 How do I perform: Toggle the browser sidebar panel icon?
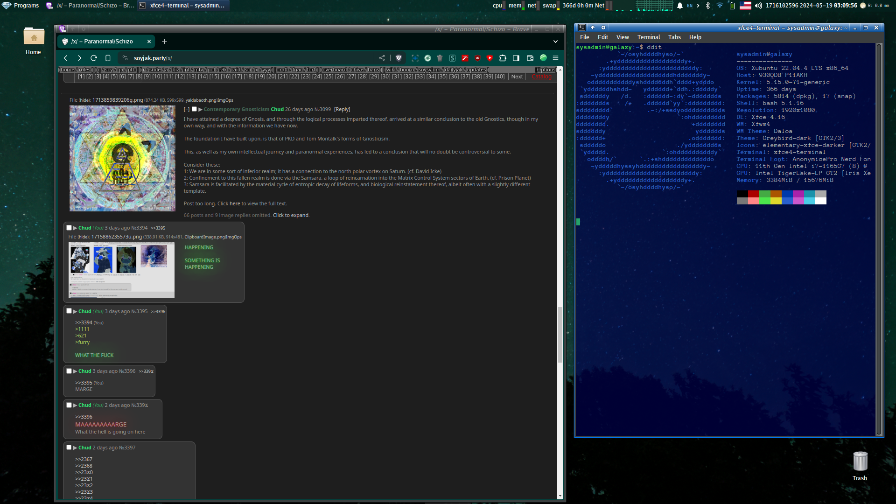[x=516, y=58]
